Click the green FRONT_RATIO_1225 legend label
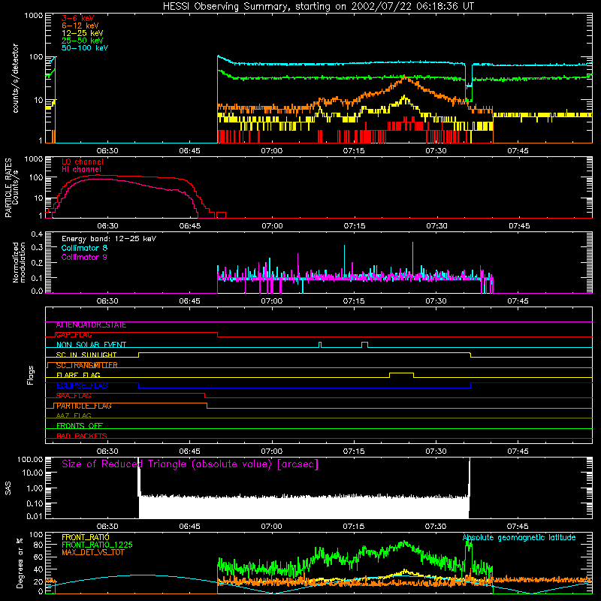This screenshot has width=601, height=601. 98,545
